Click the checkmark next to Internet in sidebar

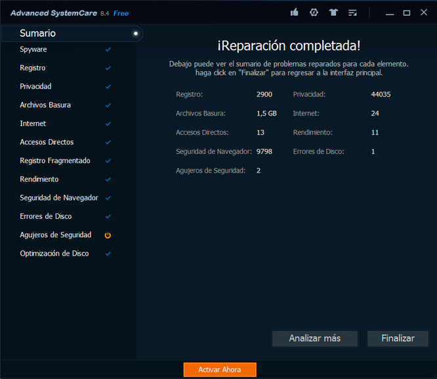click(108, 123)
